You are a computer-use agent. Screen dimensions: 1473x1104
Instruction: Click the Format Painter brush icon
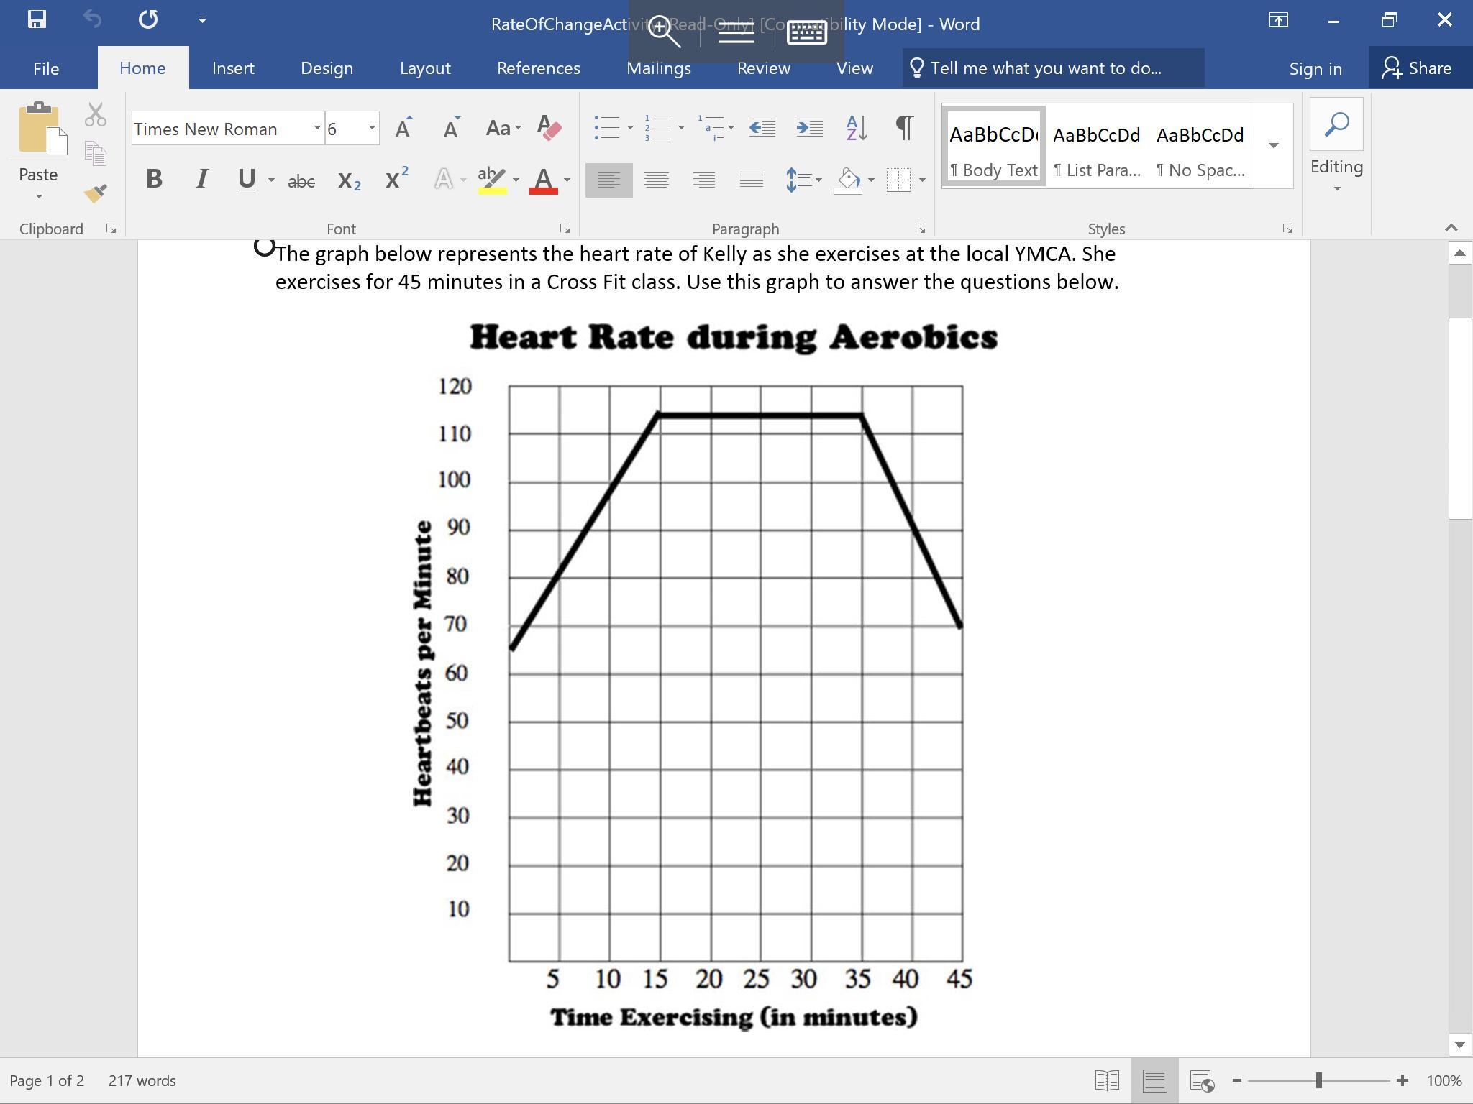pos(95,193)
